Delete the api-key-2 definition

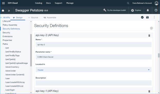(x=149, y=36)
